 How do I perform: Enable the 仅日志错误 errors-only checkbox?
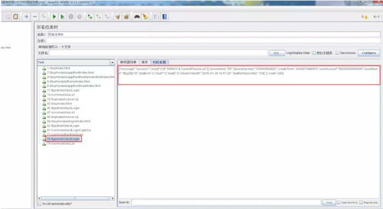point(314,53)
